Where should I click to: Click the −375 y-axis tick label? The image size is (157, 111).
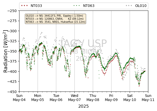tap(12, 61)
